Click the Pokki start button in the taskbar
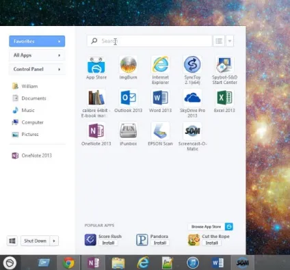Screen dimensions: 290x270 (10, 263)
